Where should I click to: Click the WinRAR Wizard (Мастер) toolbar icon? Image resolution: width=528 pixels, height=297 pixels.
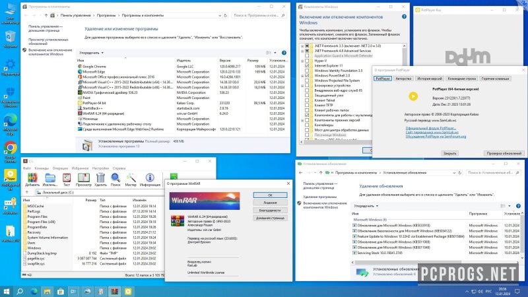point(131,180)
